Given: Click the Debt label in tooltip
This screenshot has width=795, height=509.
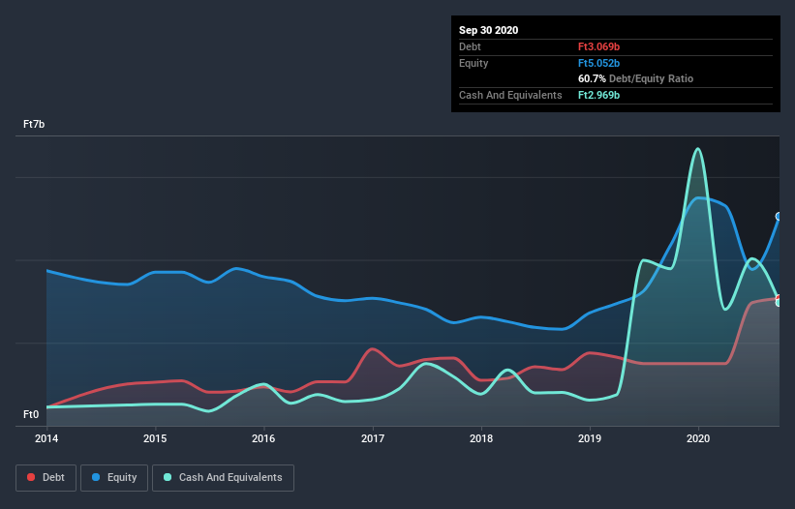Looking at the screenshot, I should pyautogui.click(x=470, y=46).
